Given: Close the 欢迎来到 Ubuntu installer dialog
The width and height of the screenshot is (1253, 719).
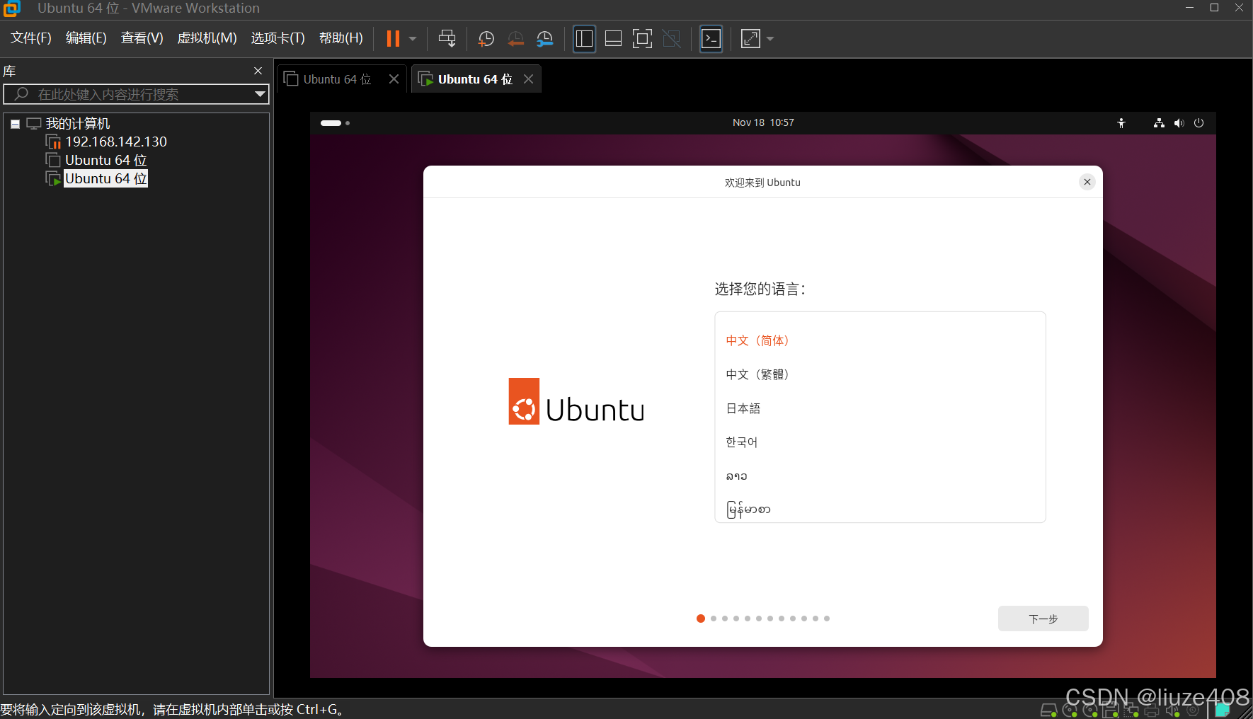Looking at the screenshot, I should [1087, 182].
